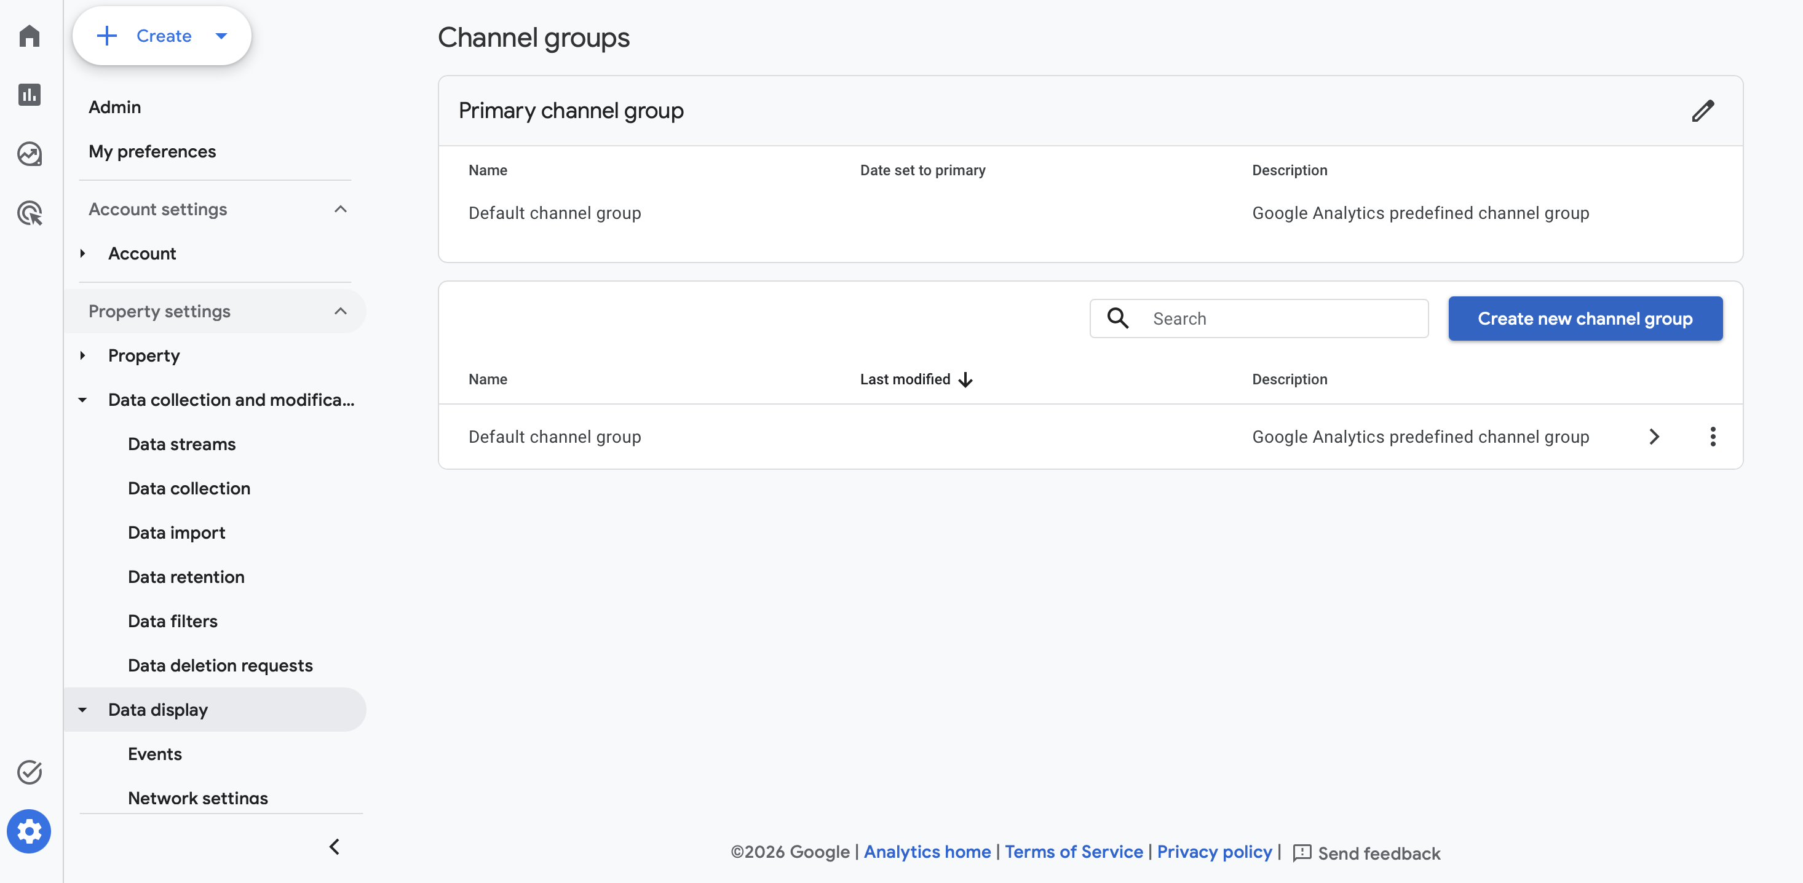Screen dimensions: 1803x883
Task: Click Description header in channel groups list
Action: click(x=1290, y=379)
